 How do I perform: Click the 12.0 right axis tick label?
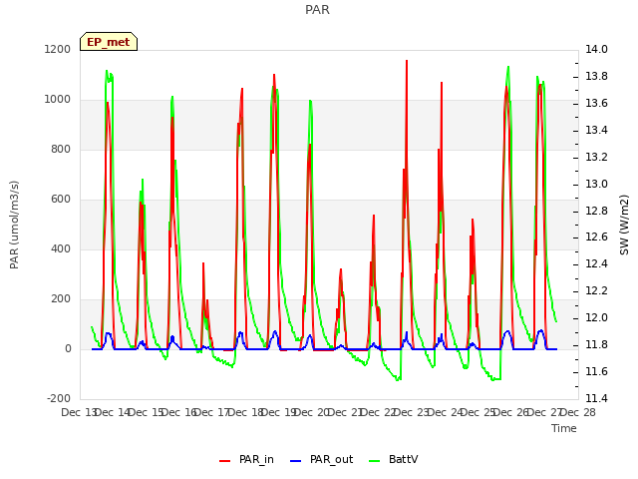[x=596, y=317]
